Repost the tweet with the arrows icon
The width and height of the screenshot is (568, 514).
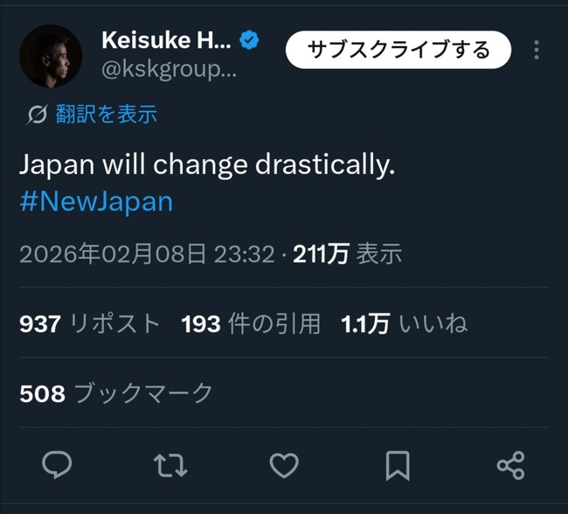(x=170, y=465)
